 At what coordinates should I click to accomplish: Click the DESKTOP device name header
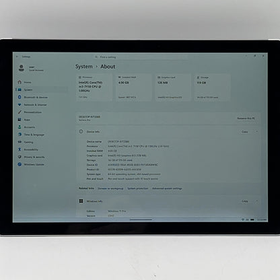(90, 116)
